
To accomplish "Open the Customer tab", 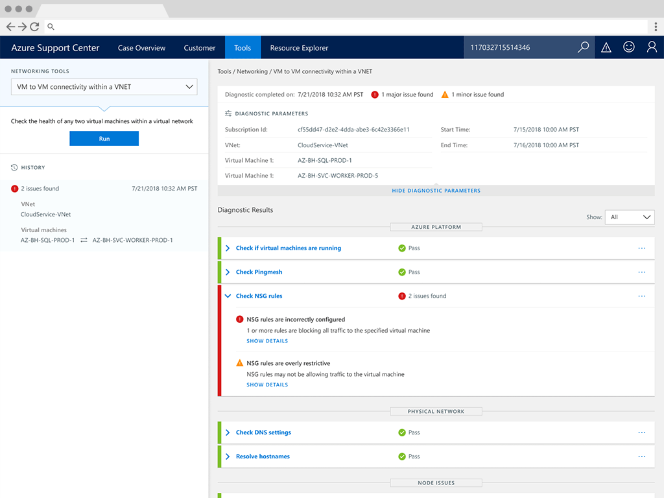I will (x=200, y=48).
